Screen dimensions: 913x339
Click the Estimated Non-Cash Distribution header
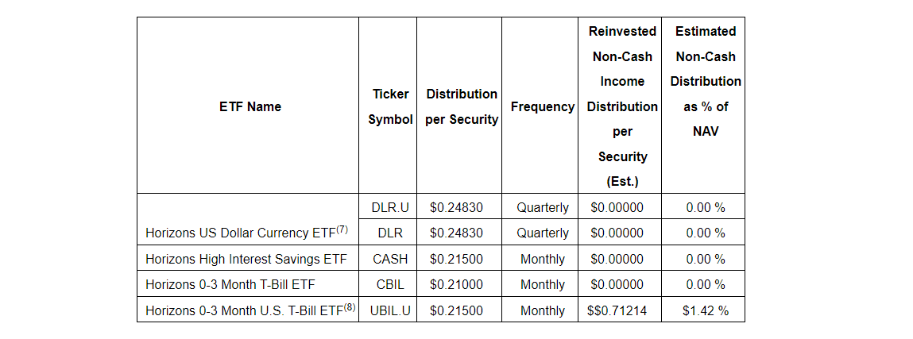[x=705, y=82]
